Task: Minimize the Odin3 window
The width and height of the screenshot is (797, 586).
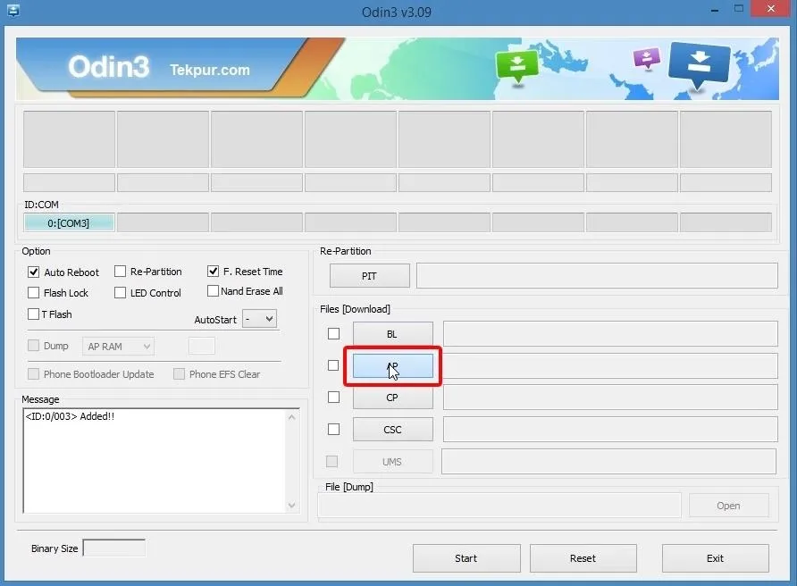Action: (x=715, y=10)
